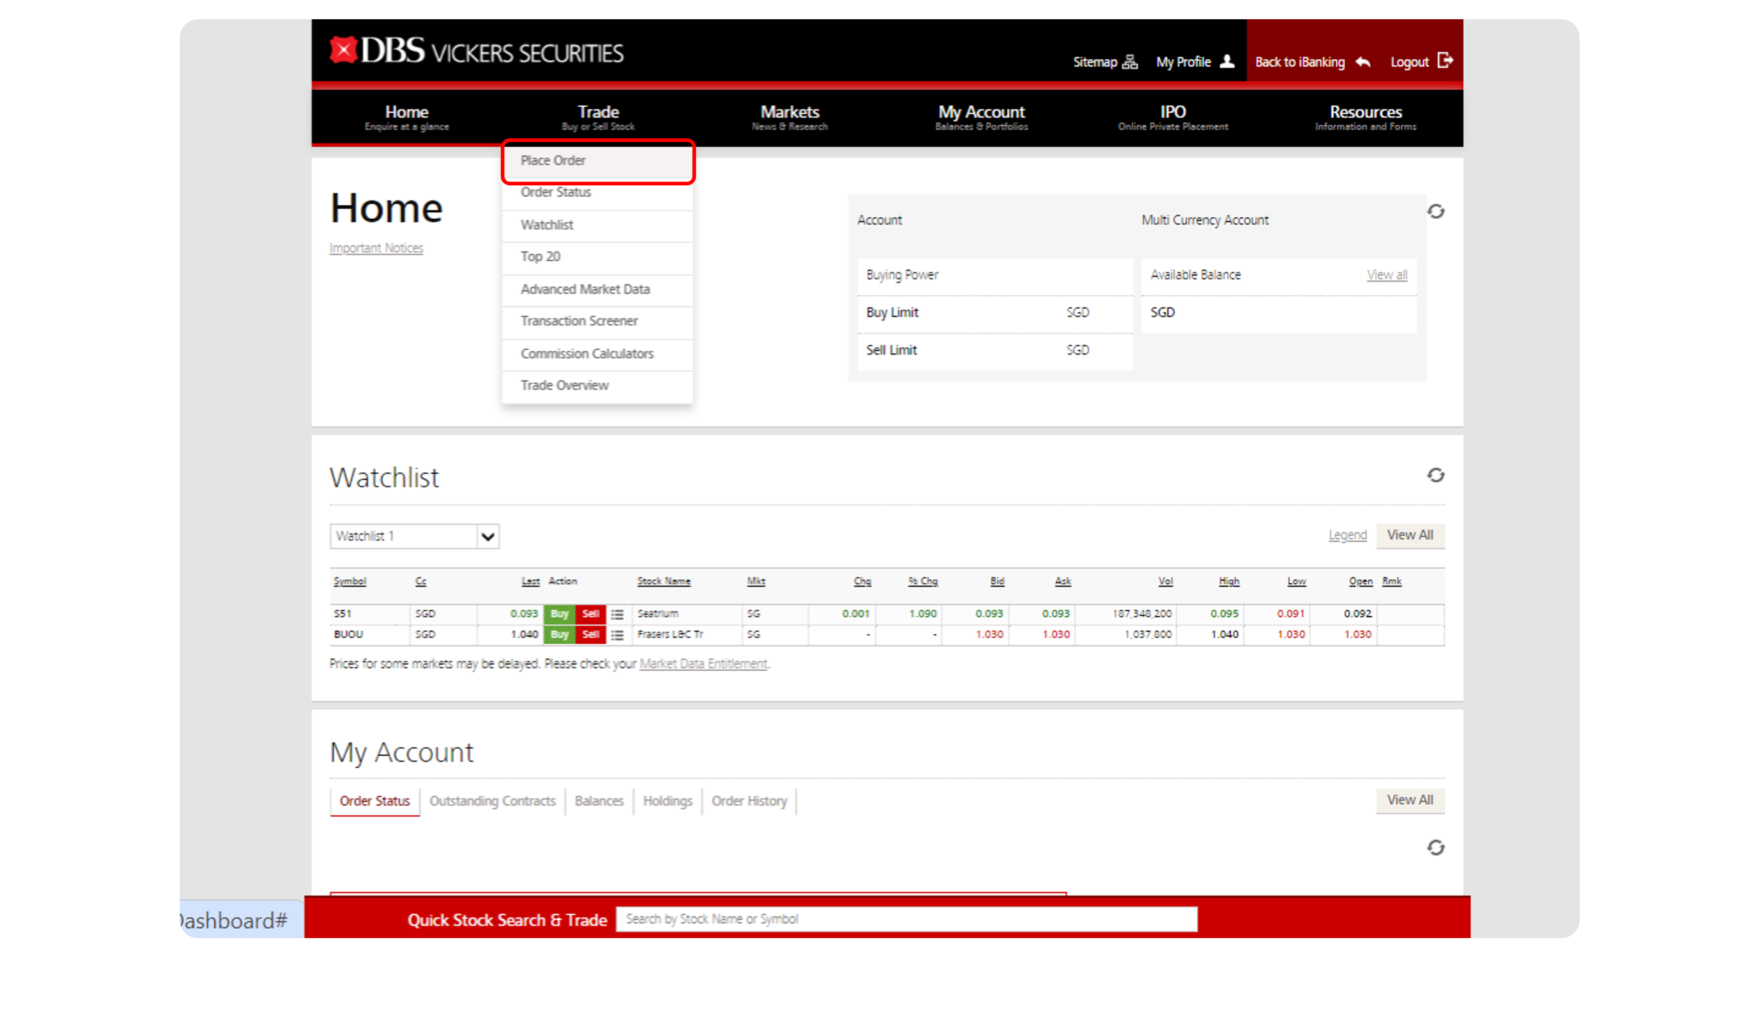
Task: Open the My Account navigation menu
Action: [x=982, y=117]
